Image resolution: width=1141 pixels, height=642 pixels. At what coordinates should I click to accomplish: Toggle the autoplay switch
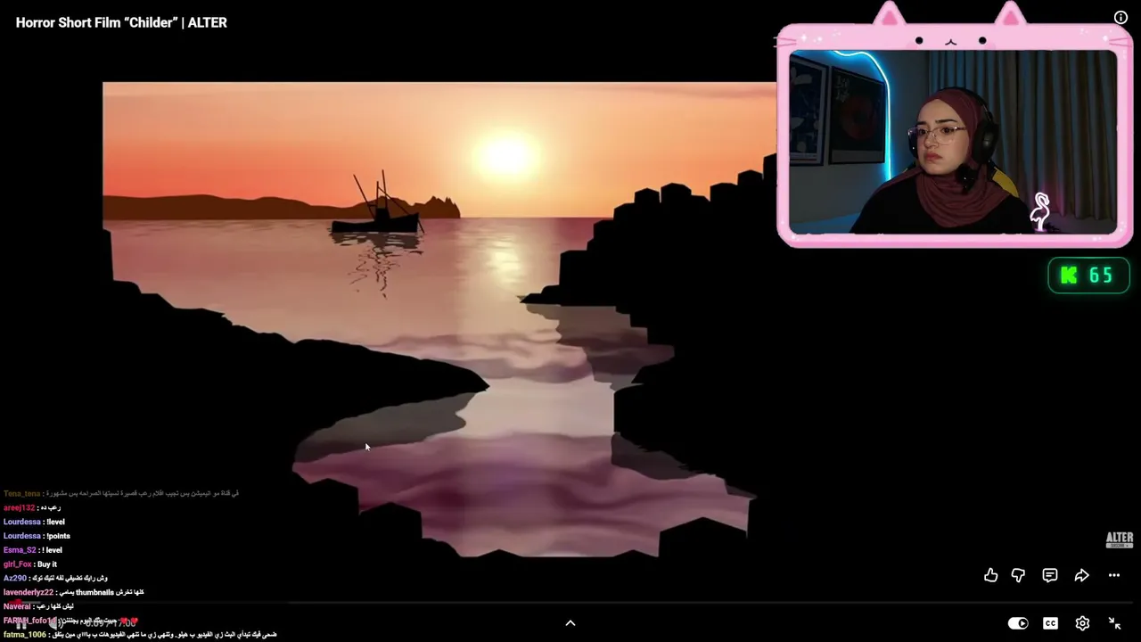1018,623
